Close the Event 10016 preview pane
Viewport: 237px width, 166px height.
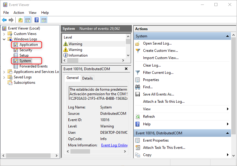(x=126, y=69)
